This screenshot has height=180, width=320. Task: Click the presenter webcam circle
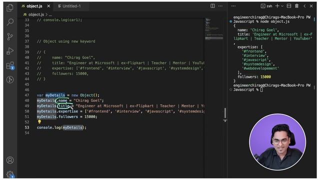point(277,142)
